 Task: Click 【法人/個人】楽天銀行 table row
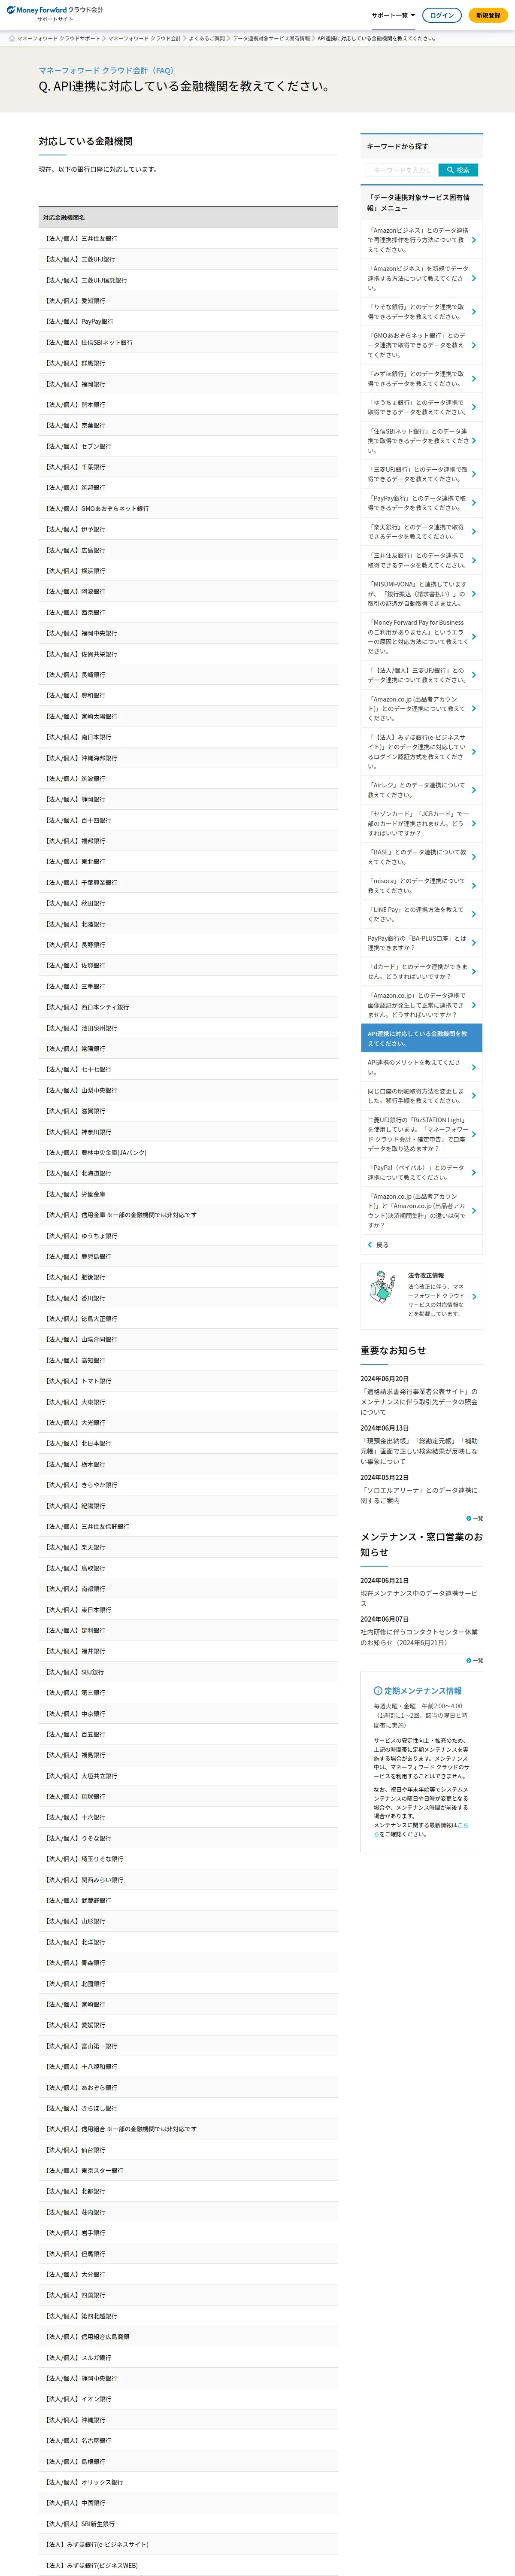pyautogui.click(x=188, y=1547)
